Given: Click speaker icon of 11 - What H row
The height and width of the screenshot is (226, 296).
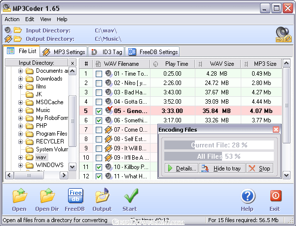Looking at the screenshot, I should 109,176.
